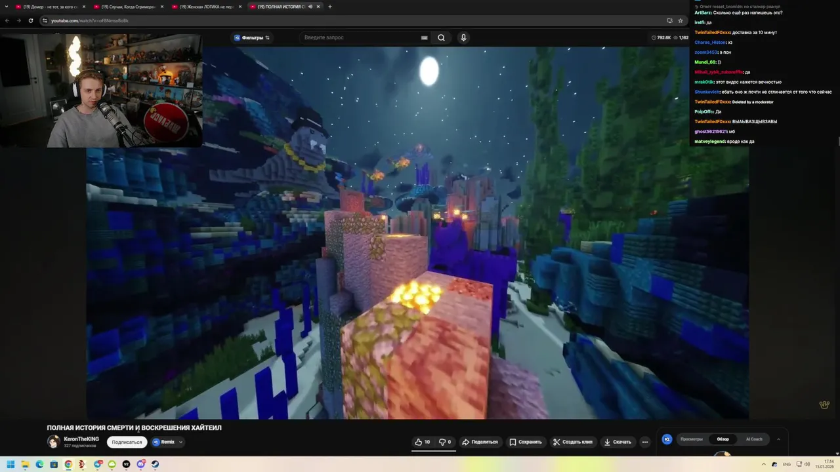The image size is (840, 472).
Task: Open the clock and date 17:14
Action: coord(824,464)
